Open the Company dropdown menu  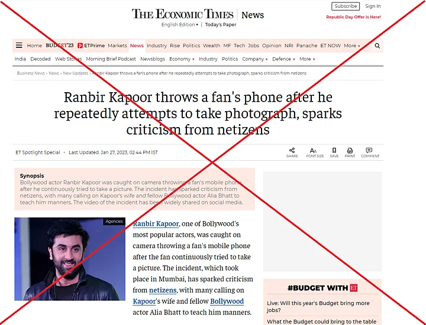pyautogui.click(x=255, y=59)
